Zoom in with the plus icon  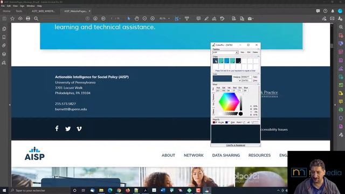[153, 19]
